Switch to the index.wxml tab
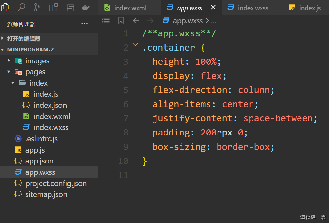The image size is (329, 223). (130, 8)
